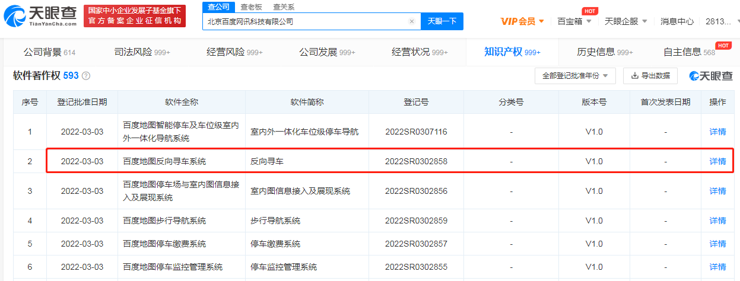The height and width of the screenshot is (281, 740).
Task: Open the 知识产权 section tab
Action: click(512, 52)
